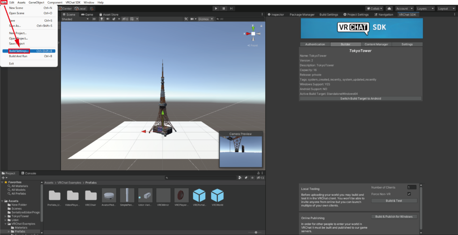The height and width of the screenshot is (235, 458).
Task: Click Build Settings in File menu
Action: [x=29, y=51]
